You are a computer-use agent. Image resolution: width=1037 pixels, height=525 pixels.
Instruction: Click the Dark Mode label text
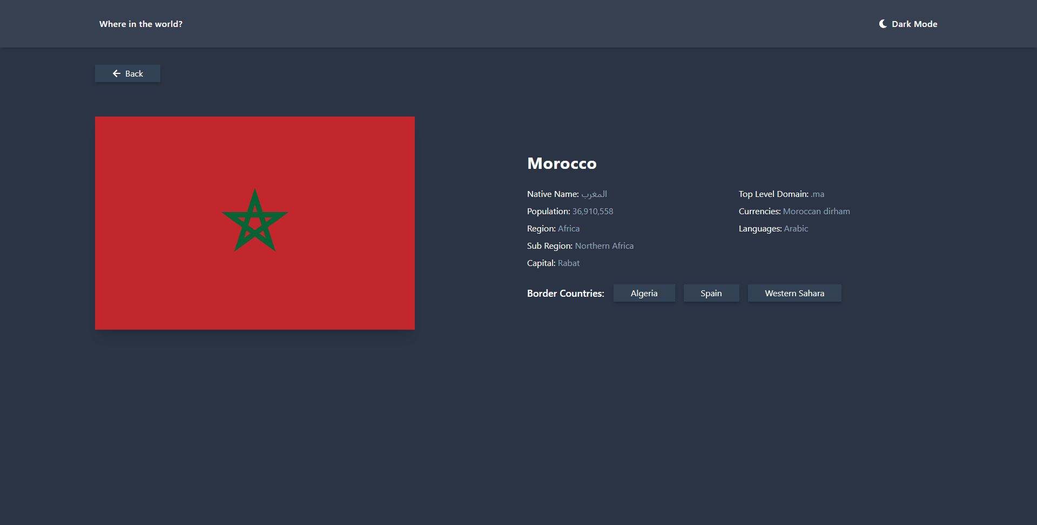tap(915, 23)
